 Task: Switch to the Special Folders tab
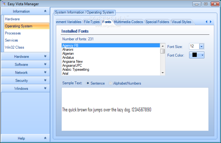point(157,22)
